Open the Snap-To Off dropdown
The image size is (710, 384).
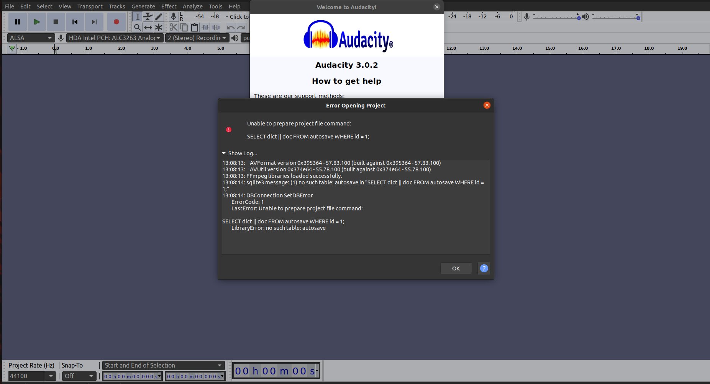(x=79, y=376)
